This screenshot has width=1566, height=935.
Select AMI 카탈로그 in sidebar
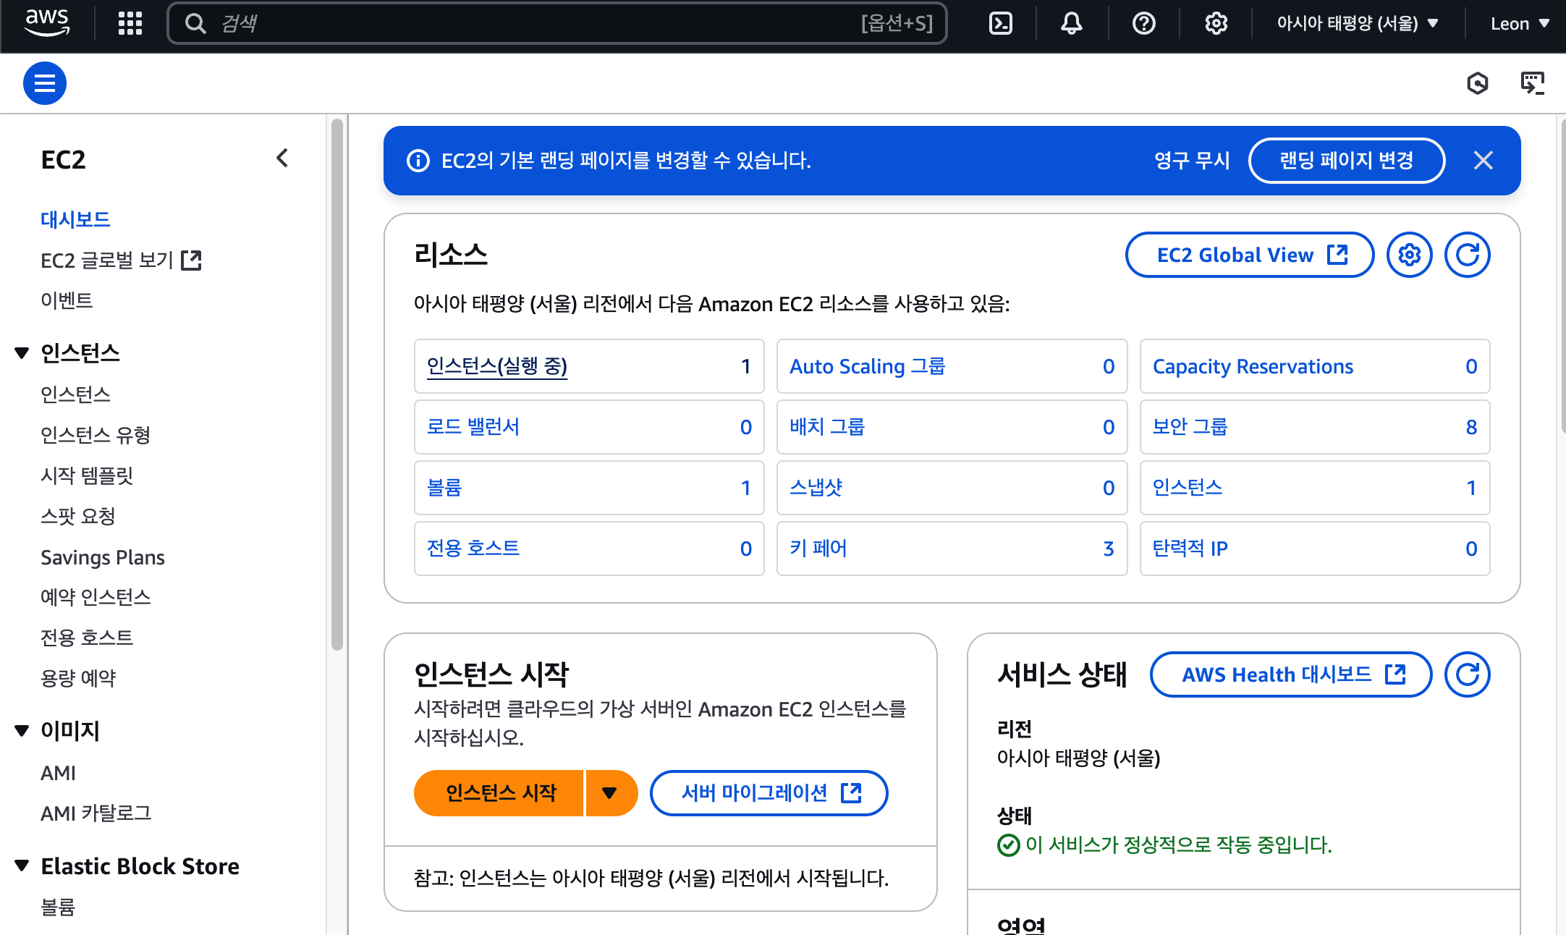click(96, 813)
